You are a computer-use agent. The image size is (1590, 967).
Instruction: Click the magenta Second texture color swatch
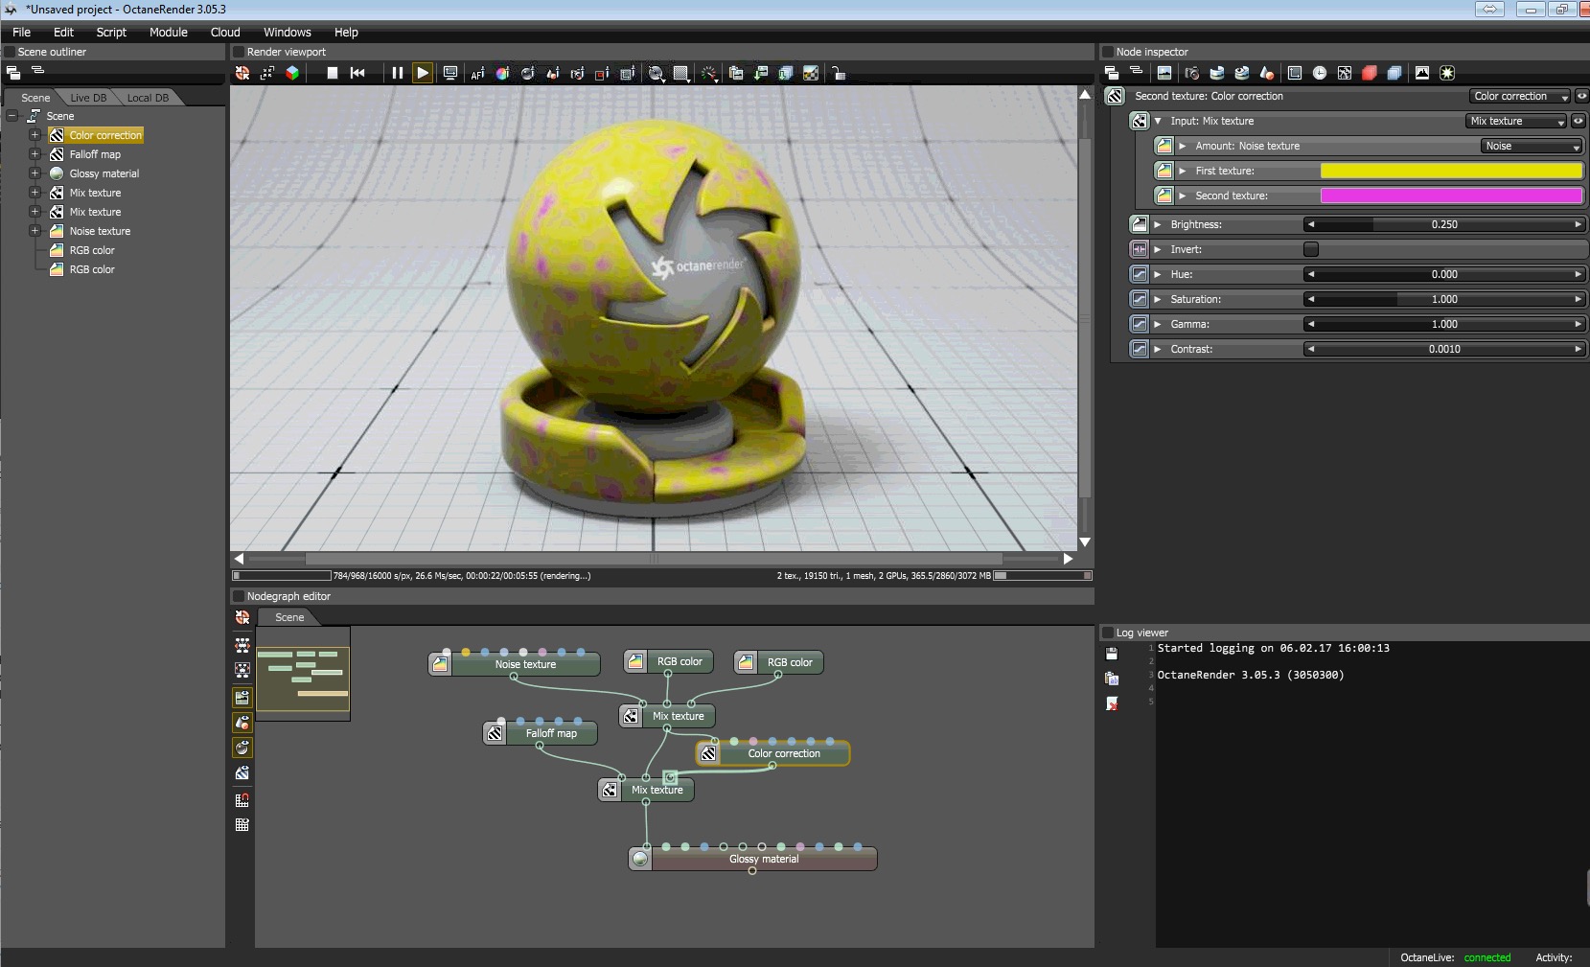click(x=1451, y=196)
